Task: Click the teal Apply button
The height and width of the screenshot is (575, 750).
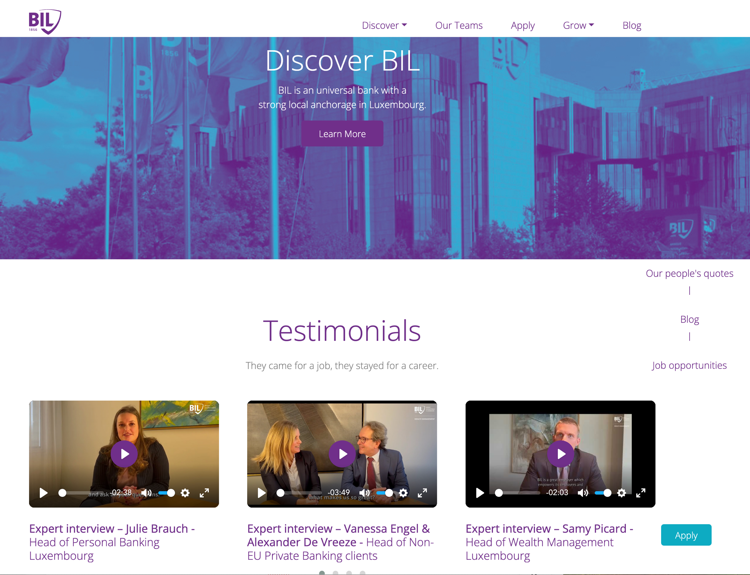Action: [686, 535]
